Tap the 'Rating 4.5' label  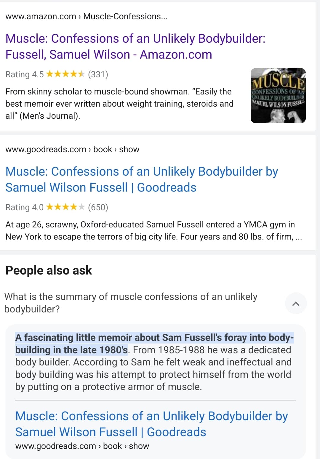[24, 74]
